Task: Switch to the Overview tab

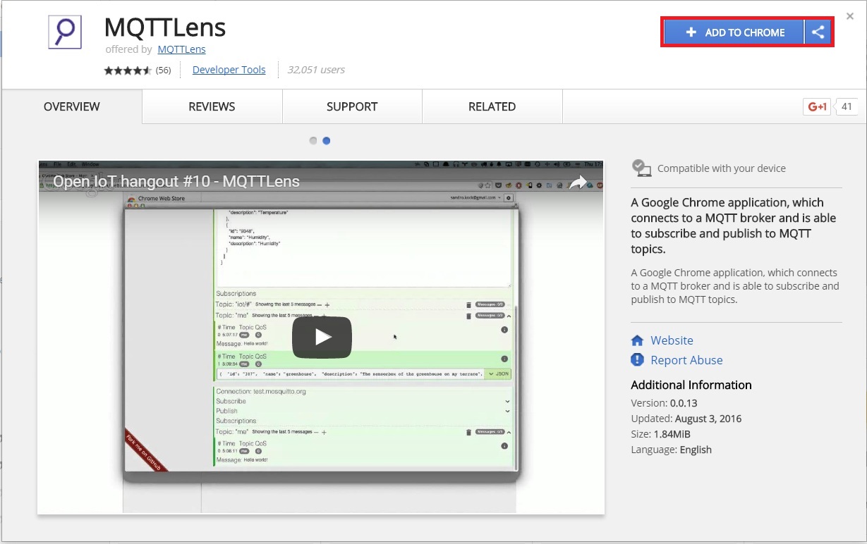Action: (x=72, y=106)
